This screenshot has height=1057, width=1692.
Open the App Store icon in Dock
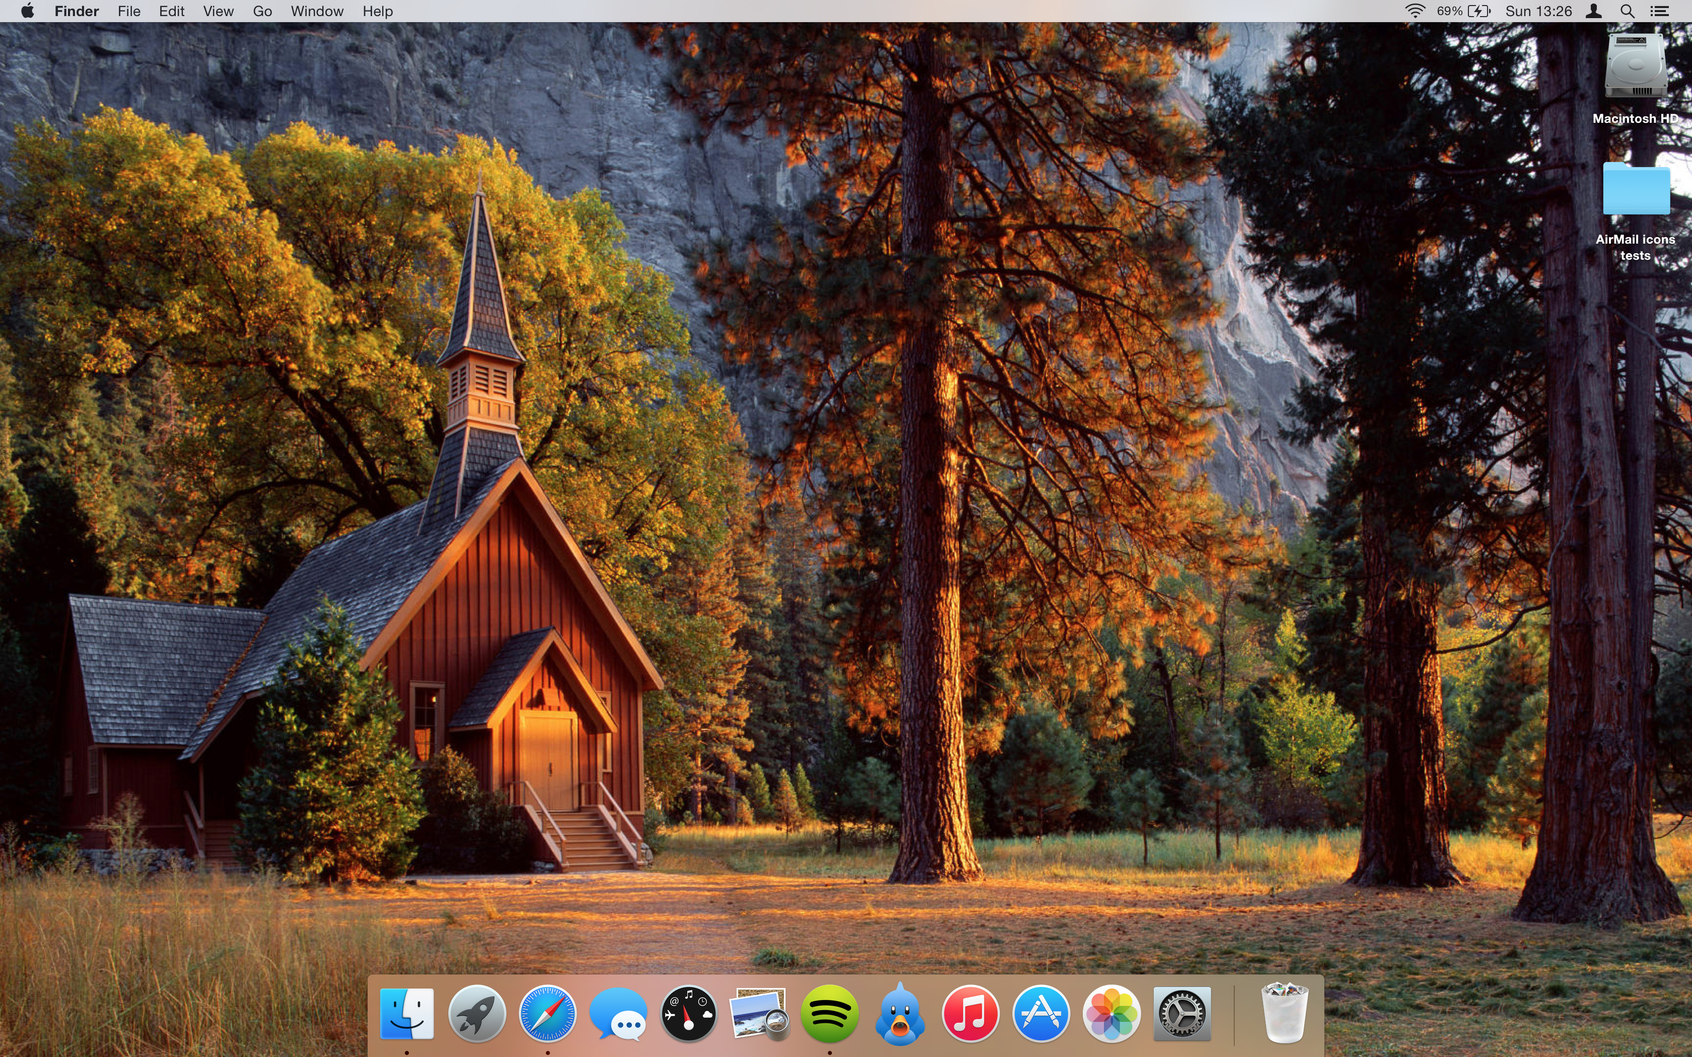1041,1014
